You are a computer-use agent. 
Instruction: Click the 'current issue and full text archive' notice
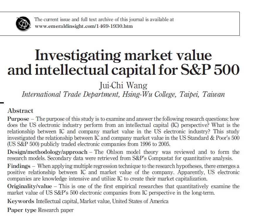(x=104, y=20)
